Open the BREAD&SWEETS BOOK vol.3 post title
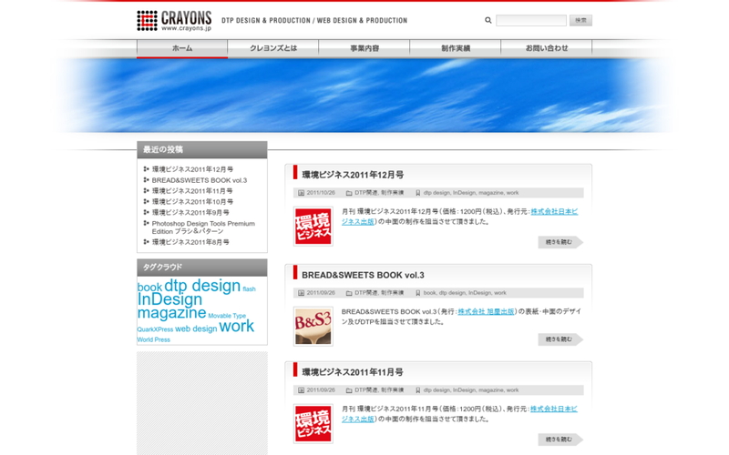Viewport: 729px width, 455px height. coord(363,275)
